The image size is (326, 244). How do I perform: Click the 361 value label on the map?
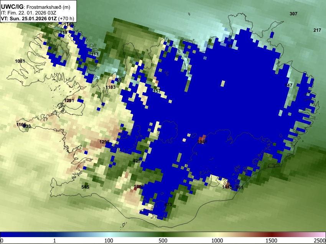coord(239,187)
